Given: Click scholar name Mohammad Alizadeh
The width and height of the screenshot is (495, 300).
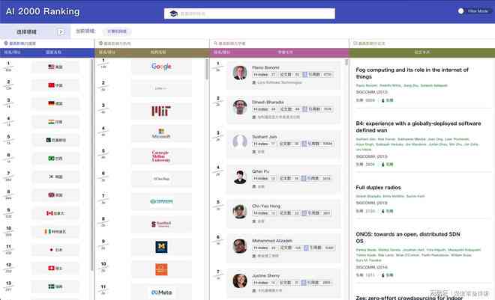Looking at the screenshot, I should (x=271, y=240).
